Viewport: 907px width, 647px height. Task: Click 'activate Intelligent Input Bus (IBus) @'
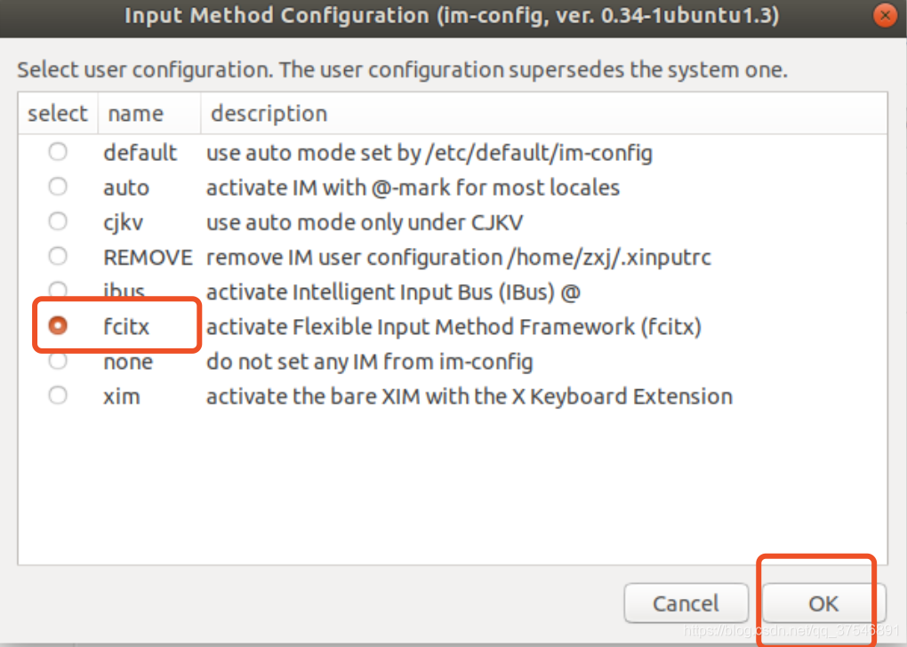(393, 292)
